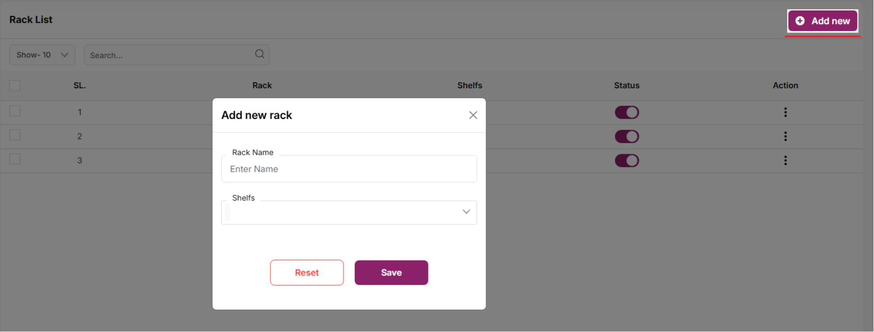Open three-dot menu for row 3
This screenshot has height=332, width=874.
point(785,160)
